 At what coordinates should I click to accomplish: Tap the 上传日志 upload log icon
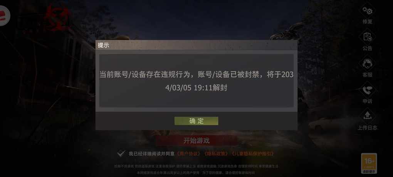point(368,116)
